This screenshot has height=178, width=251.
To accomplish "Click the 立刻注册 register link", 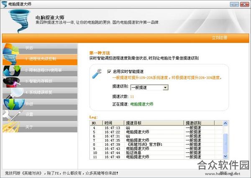I will [220, 38].
